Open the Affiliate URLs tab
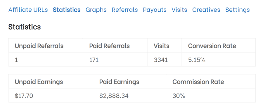Screen dimensions: 263x109 click(x=28, y=10)
